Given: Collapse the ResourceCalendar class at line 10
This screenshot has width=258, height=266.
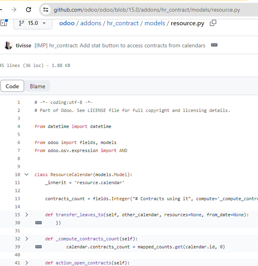Looking at the screenshot, I should click(x=26, y=175).
